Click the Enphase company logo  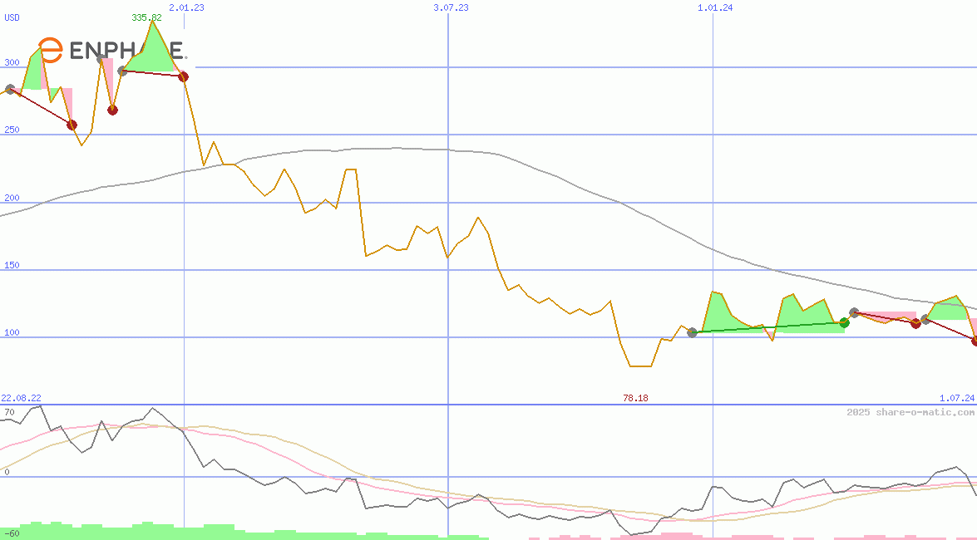point(112,50)
